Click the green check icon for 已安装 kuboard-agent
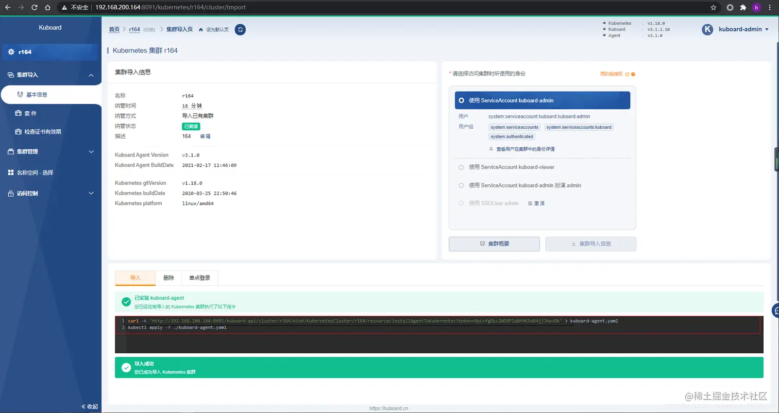 tap(126, 302)
